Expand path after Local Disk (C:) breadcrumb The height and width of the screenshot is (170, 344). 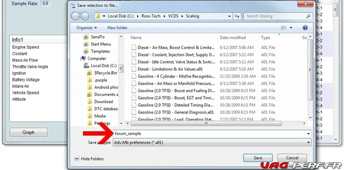click(x=137, y=16)
